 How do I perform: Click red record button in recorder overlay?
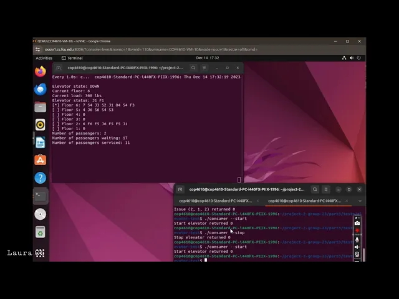(x=357, y=230)
